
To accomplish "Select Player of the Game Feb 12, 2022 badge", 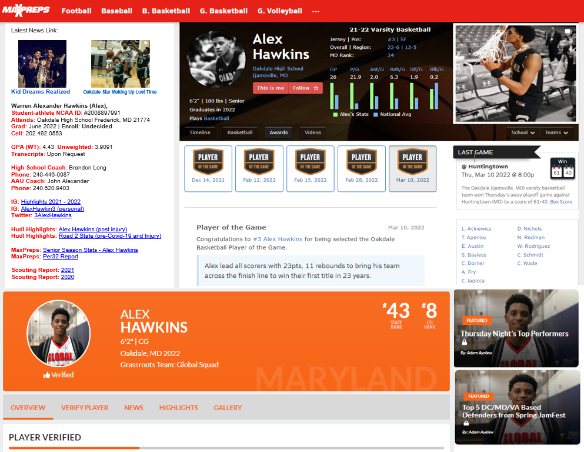I will [x=259, y=169].
